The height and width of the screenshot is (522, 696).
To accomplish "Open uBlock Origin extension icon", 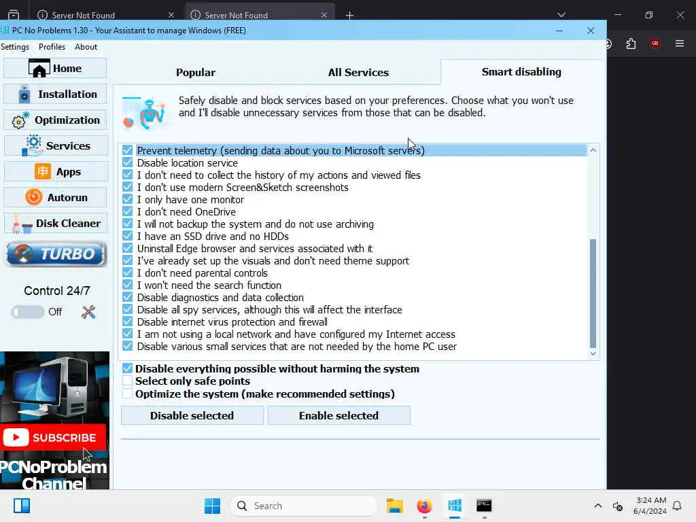I will [x=655, y=43].
